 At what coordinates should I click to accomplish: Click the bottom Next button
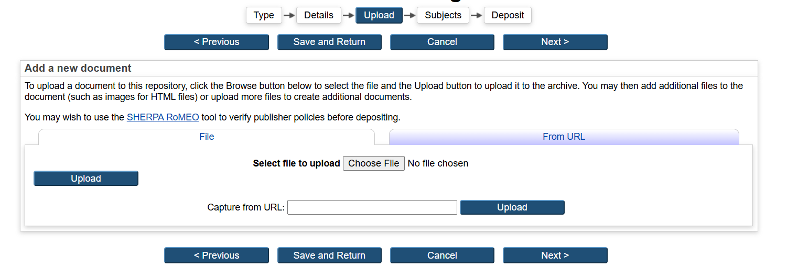click(555, 255)
